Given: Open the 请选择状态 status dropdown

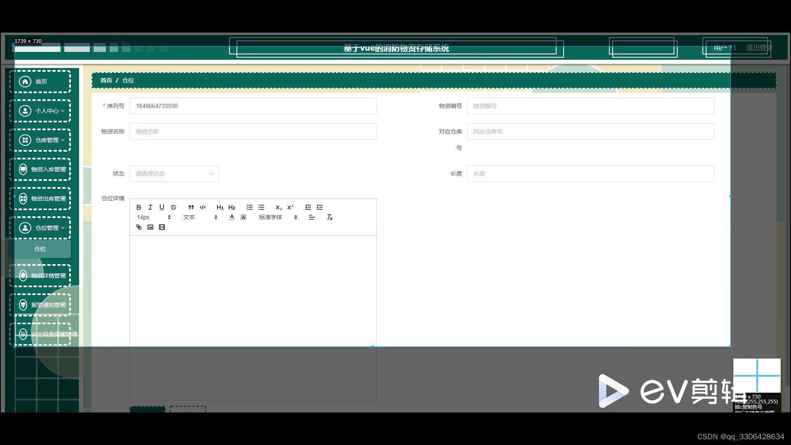Looking at the screenshot, I should (174, 173).
